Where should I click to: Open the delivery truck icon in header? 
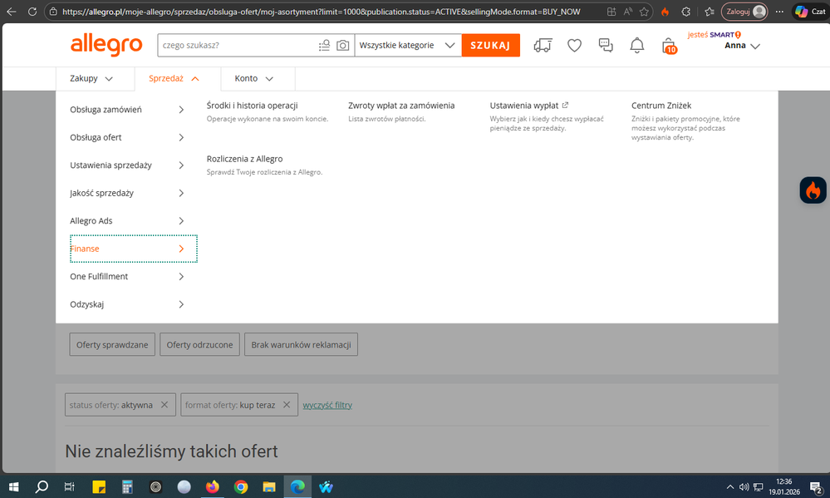543,46
